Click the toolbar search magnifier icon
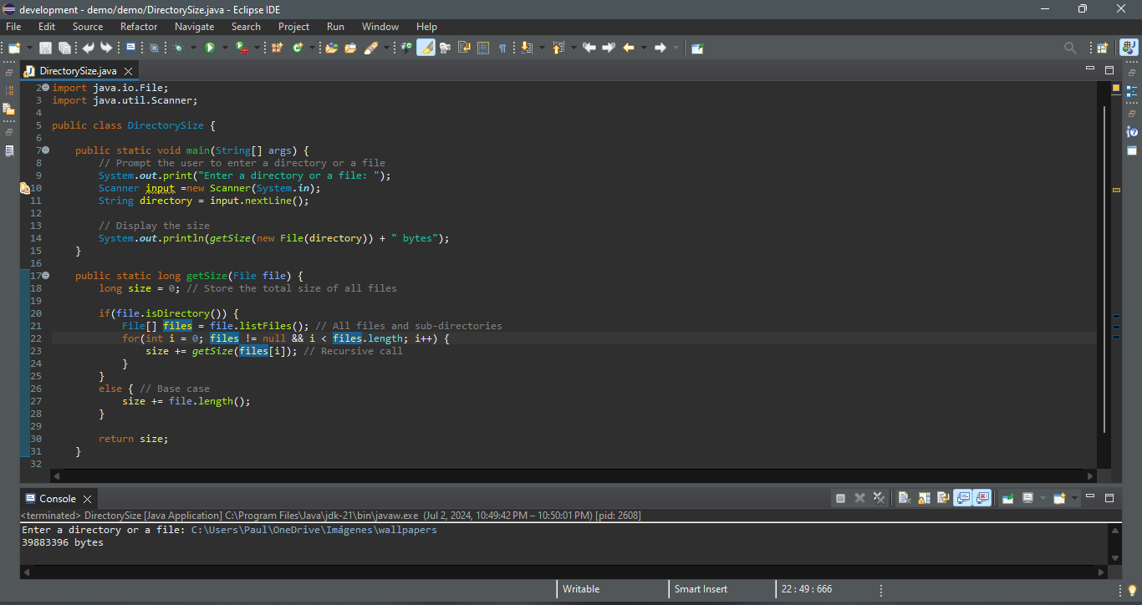The height and width of the screenshot is (605, 1142). pos(1070,48)
